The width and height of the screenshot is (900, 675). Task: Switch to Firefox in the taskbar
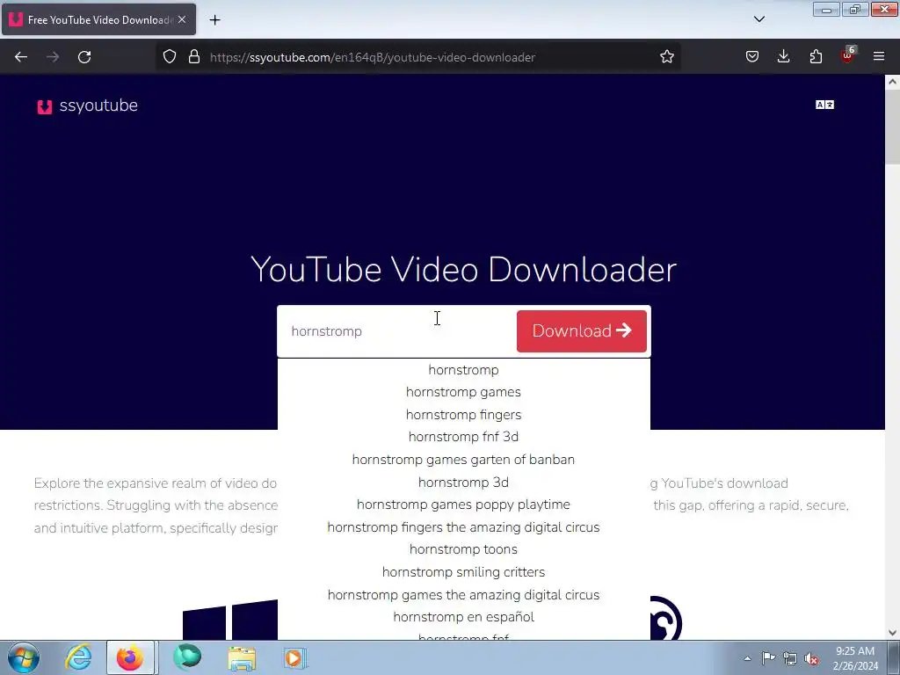[x=130, y=657]
